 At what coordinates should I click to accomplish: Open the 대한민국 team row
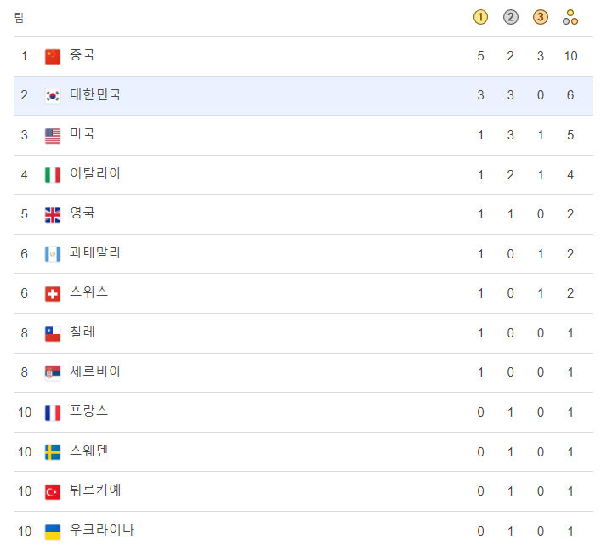tap(303, 95)
